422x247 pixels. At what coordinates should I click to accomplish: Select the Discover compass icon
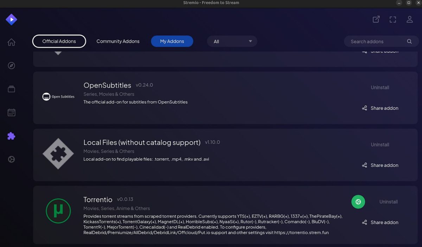[x=11, y=65]
